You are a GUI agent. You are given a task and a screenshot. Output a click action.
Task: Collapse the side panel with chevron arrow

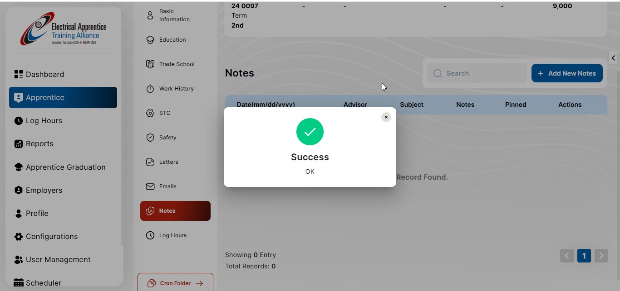tap(613, 58)
